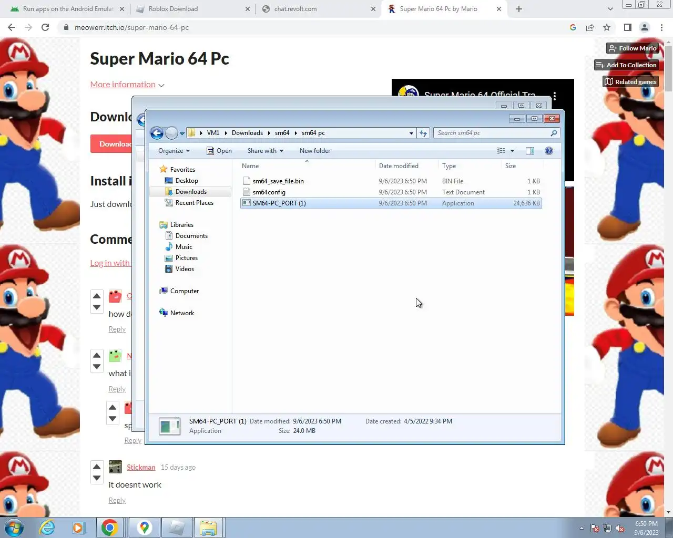The width and height of the screenshot is (673, 538).
Task: Click Libraries in the navigation pane
Action: coord(181,225)
